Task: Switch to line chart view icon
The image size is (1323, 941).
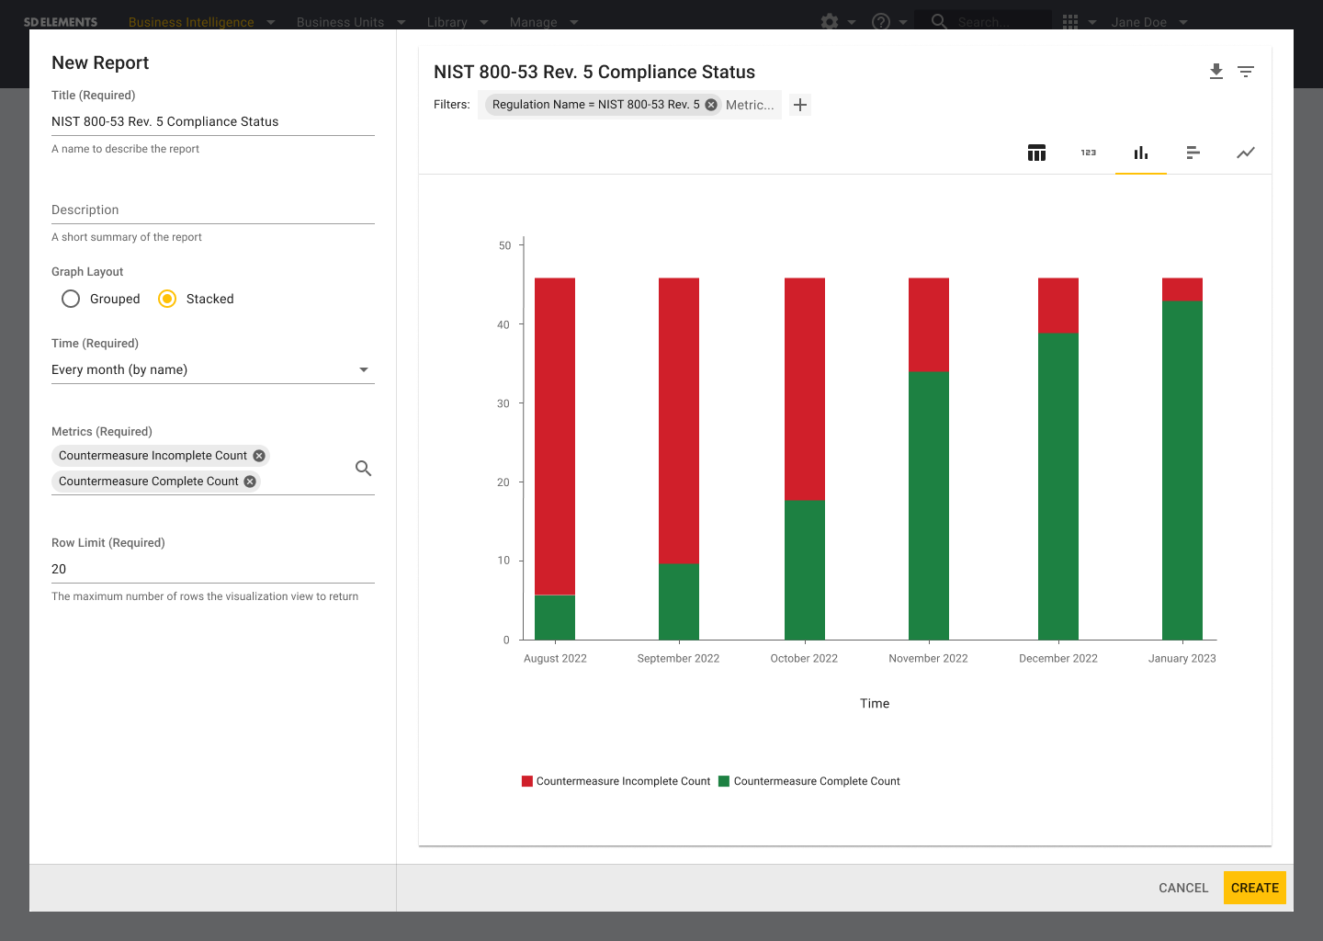Action: (x=1245, y=153)
